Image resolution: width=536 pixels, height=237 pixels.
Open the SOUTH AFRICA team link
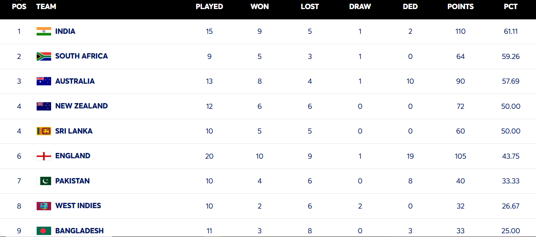[x=81, y=56]
